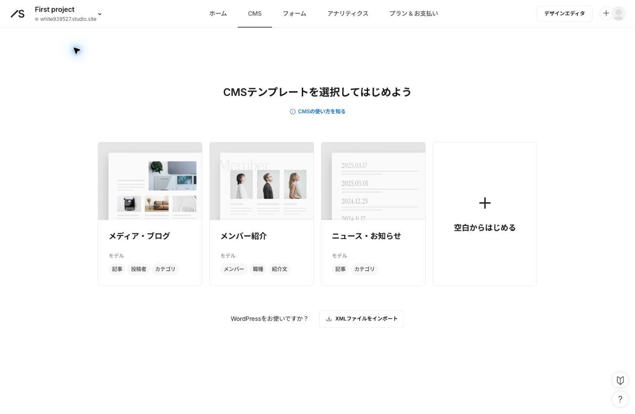Click the メディア・ブログ card title
635x414 pixels.
click(x=139, y=236)
